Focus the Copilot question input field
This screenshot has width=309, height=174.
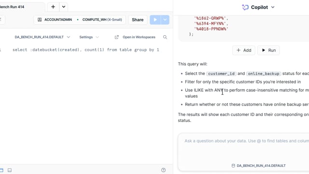pos(244,148)
